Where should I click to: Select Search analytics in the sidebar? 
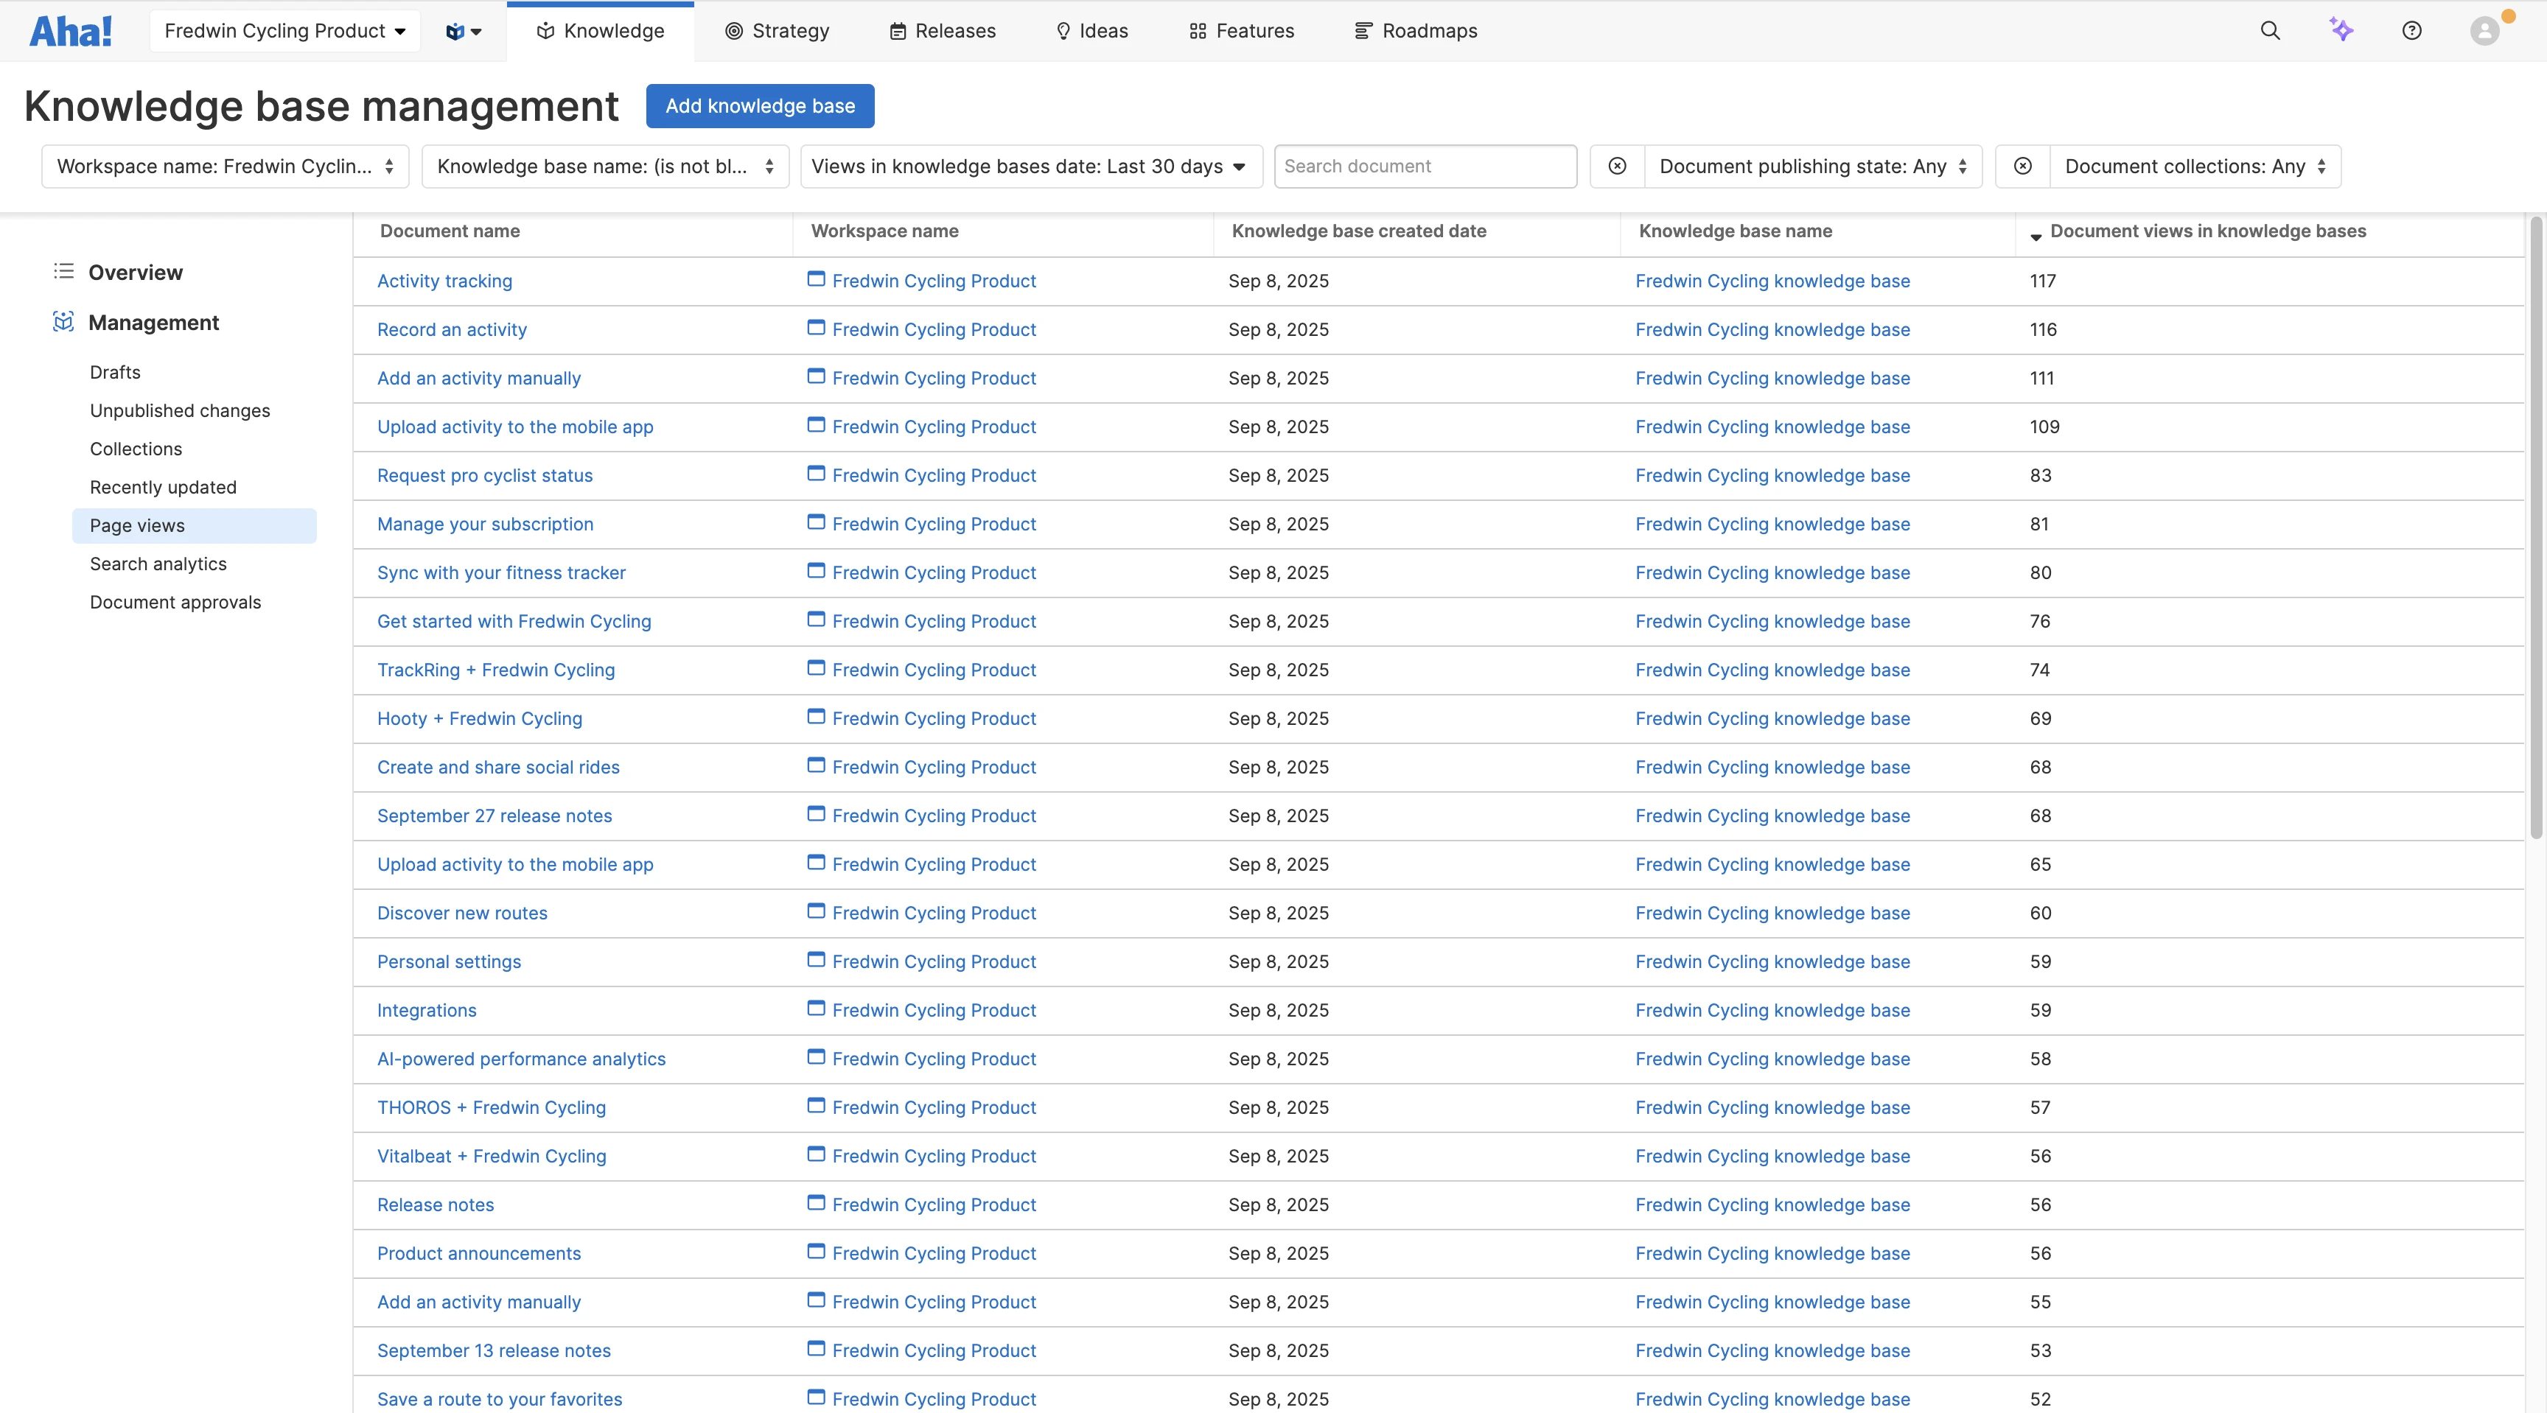[158, 564]
